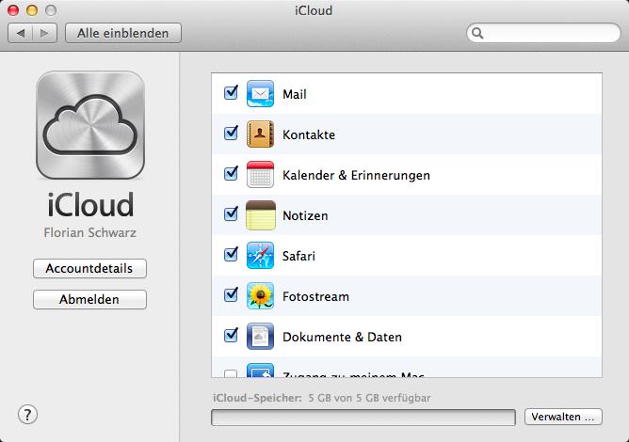Screen dimensions: 629x442
Task: Turn off the Fotostream checkbox
Action: pos(231,295)
